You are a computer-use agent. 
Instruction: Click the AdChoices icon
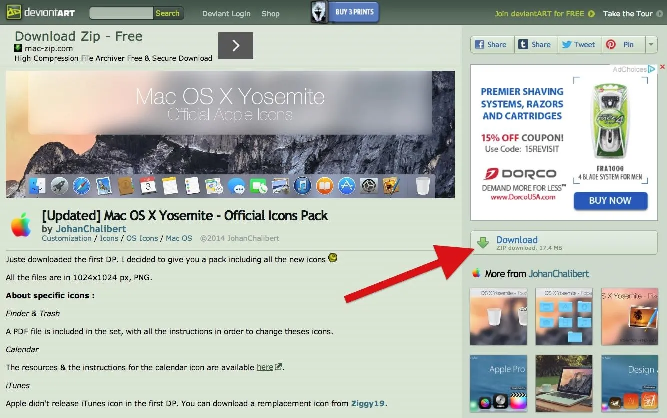651,69
